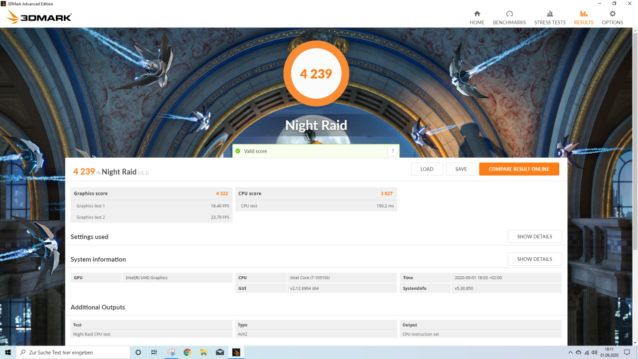Click the valid score question mark

pos(393,151)
